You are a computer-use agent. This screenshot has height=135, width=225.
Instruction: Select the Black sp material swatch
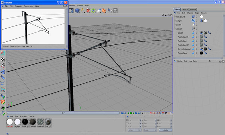click(25, 122)
